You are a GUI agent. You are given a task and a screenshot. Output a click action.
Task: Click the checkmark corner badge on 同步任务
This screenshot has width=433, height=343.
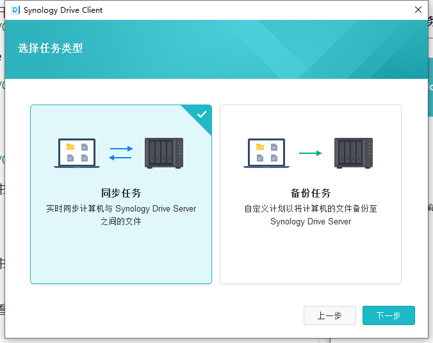tap(202, 114)
